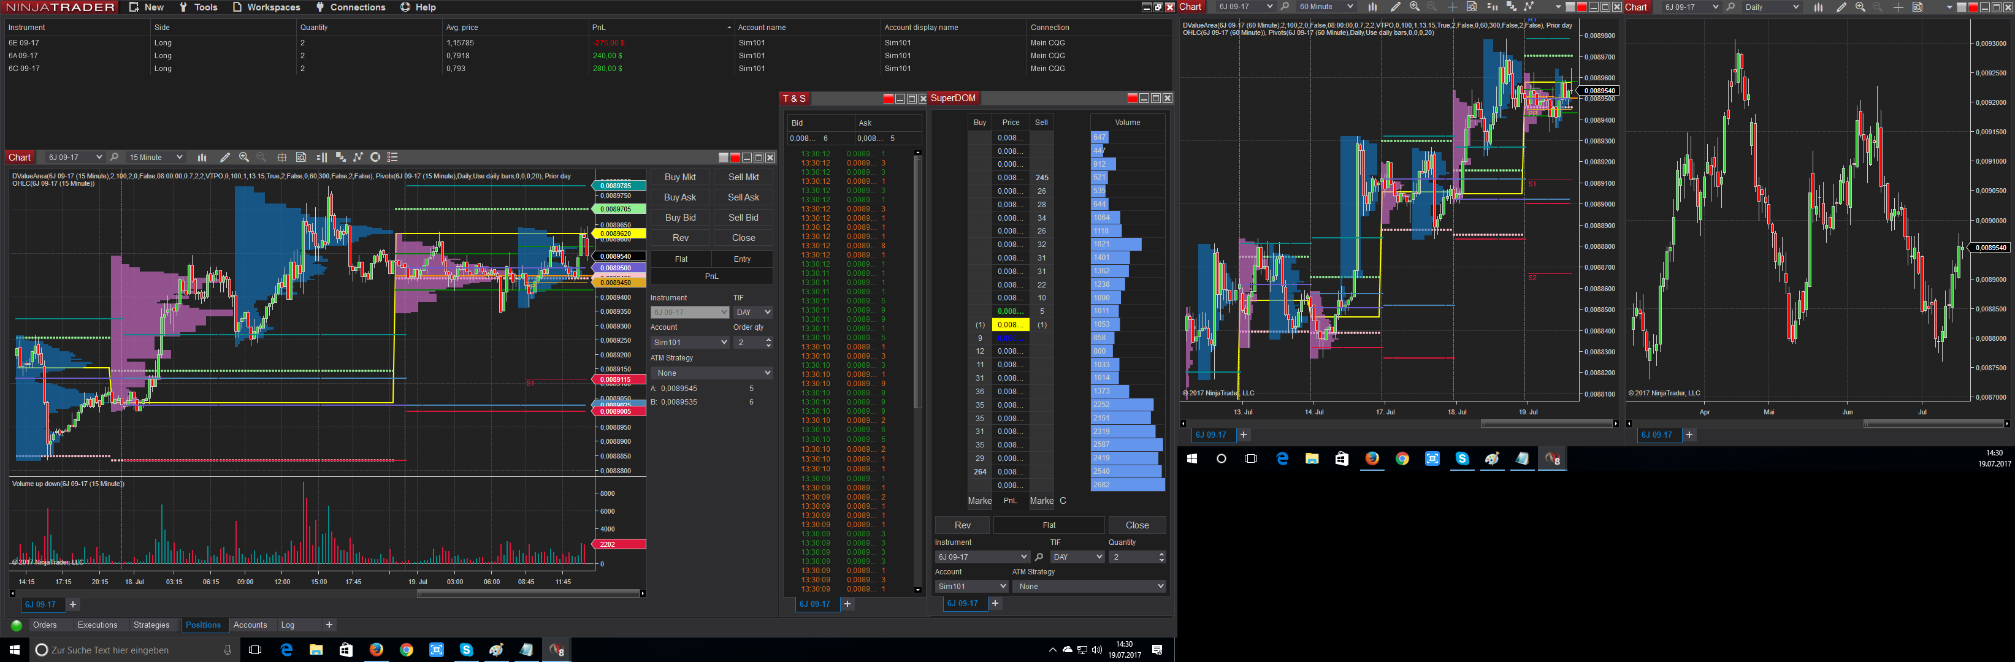This screenshot has width=2015, height=662.
Task: Open Chart Trader ATM Strategy dropdown
Action: (712, 373)
